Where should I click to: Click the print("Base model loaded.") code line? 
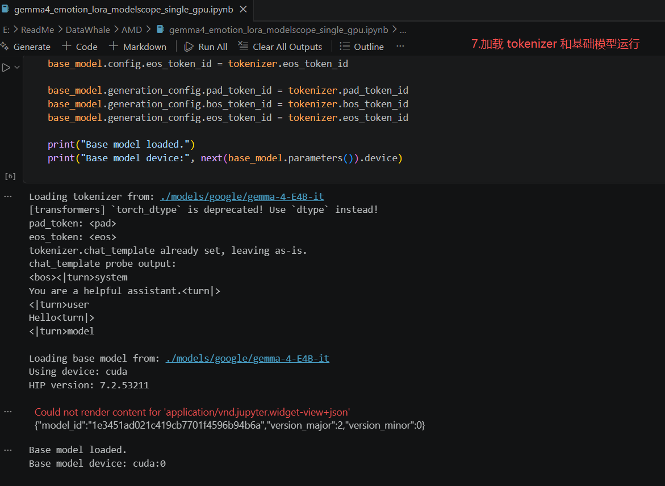point(122,144)
